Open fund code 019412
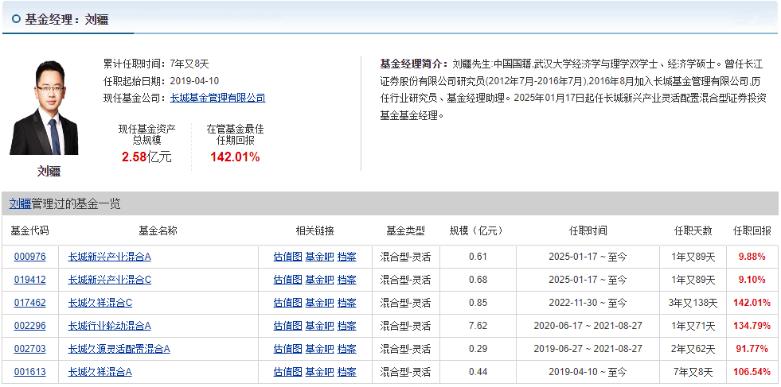781x387 pixels. 30,280
